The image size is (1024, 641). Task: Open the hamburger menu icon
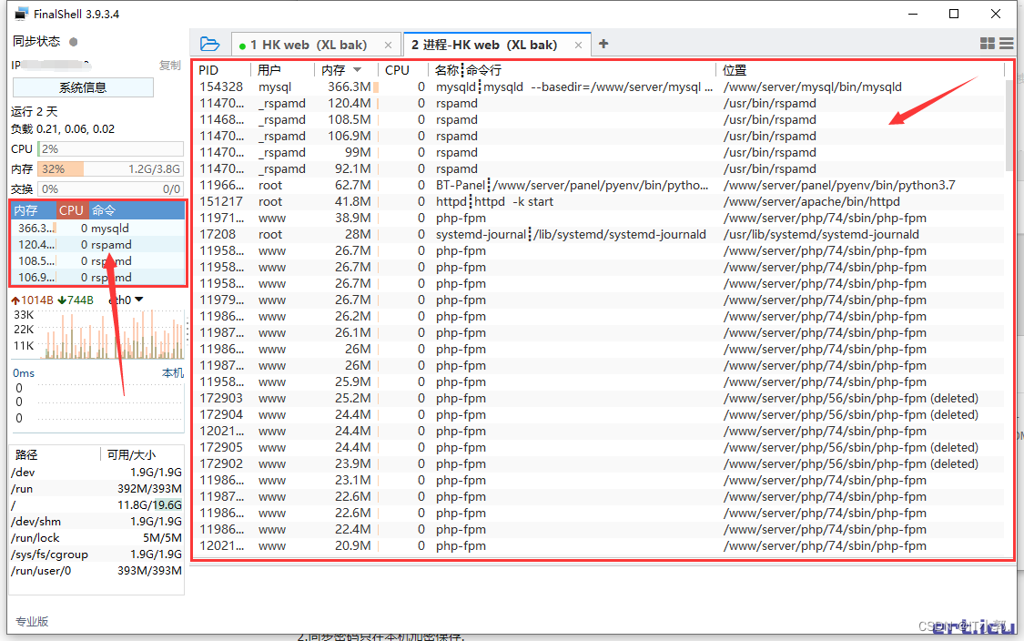pos(1007,44)
